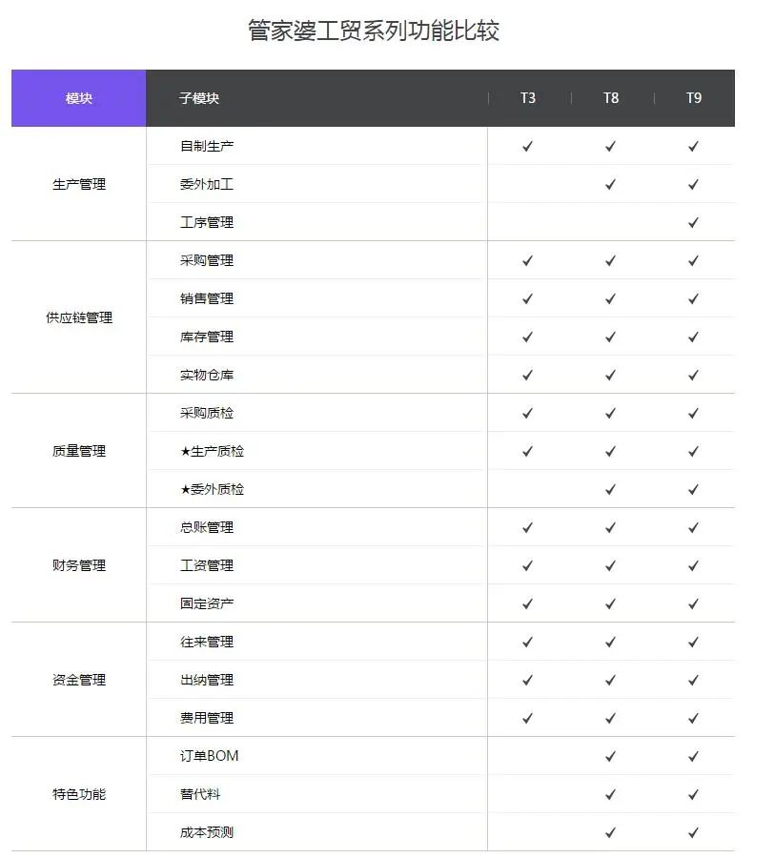
Task: Click the title 管家婆工贸系列功能比较
Action: (x=374, y=31)
